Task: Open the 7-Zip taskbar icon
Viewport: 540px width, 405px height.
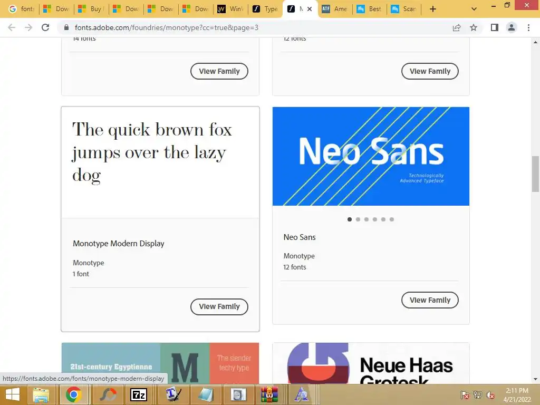Action: click(139, 394)
